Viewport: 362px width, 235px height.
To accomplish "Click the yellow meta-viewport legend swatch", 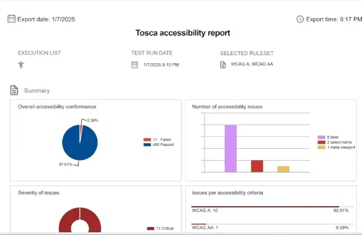I will click(x=321, y=147).
